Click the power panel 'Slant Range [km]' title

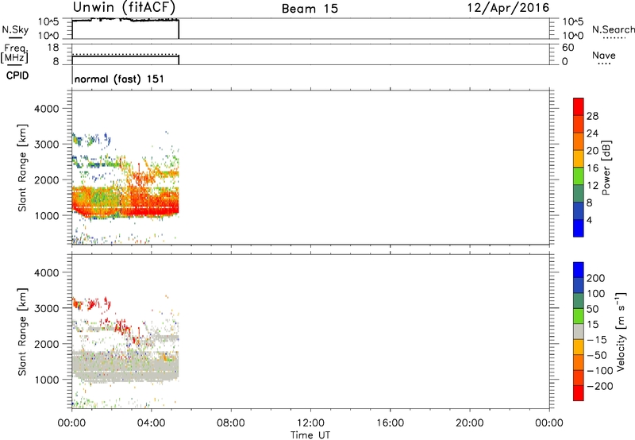(x=22, y=168)
